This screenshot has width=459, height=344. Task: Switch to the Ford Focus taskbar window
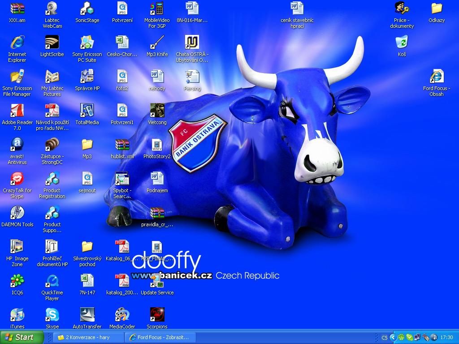click(159, 337)
